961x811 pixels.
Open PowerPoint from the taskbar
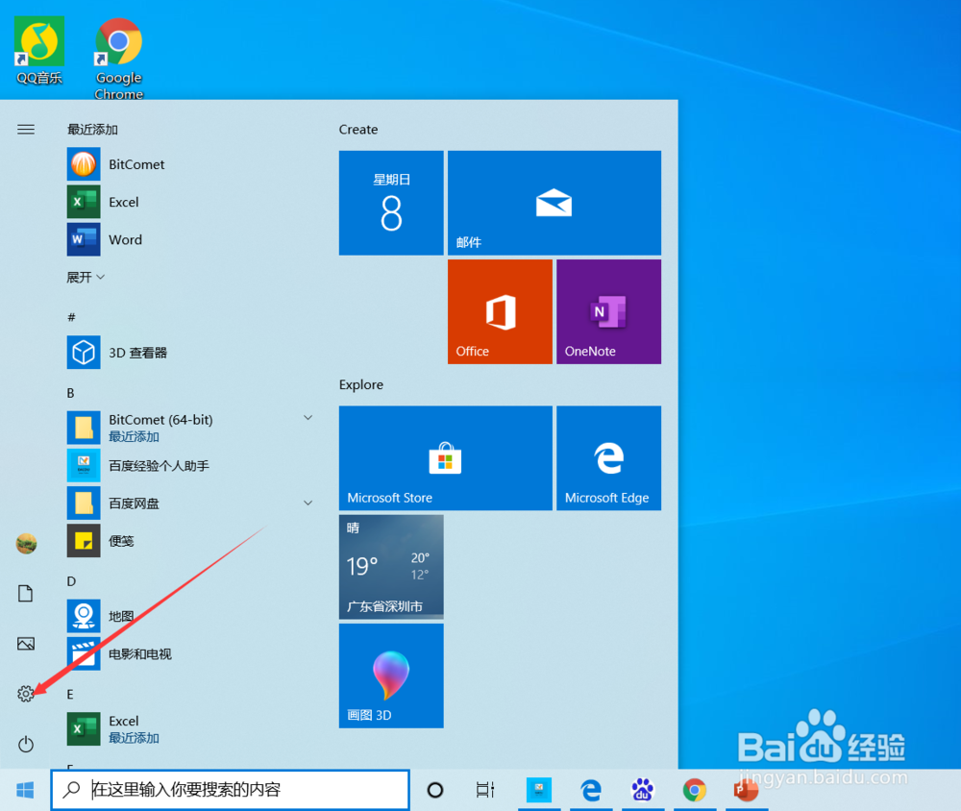coord(746,790)
